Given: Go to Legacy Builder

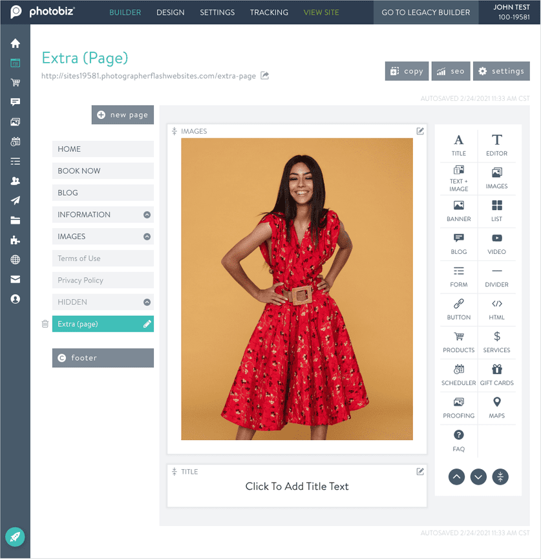Looking at the screenshot, I should click(425, 12).
